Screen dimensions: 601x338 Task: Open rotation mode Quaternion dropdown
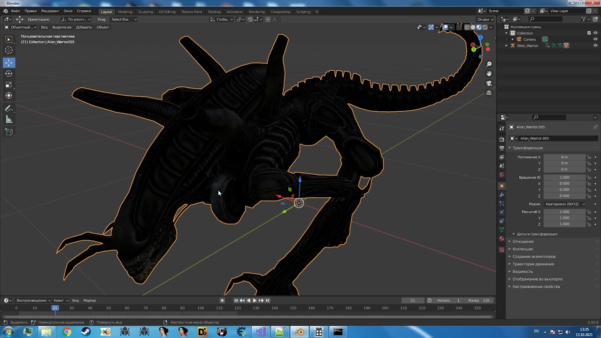565,204
